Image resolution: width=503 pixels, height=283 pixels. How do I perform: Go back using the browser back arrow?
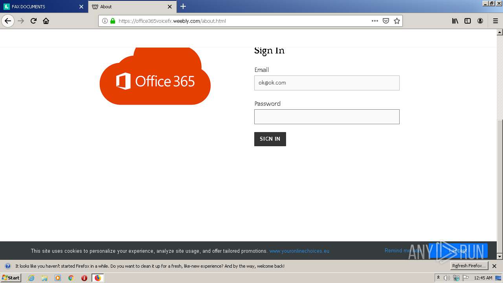pos(8,21)
